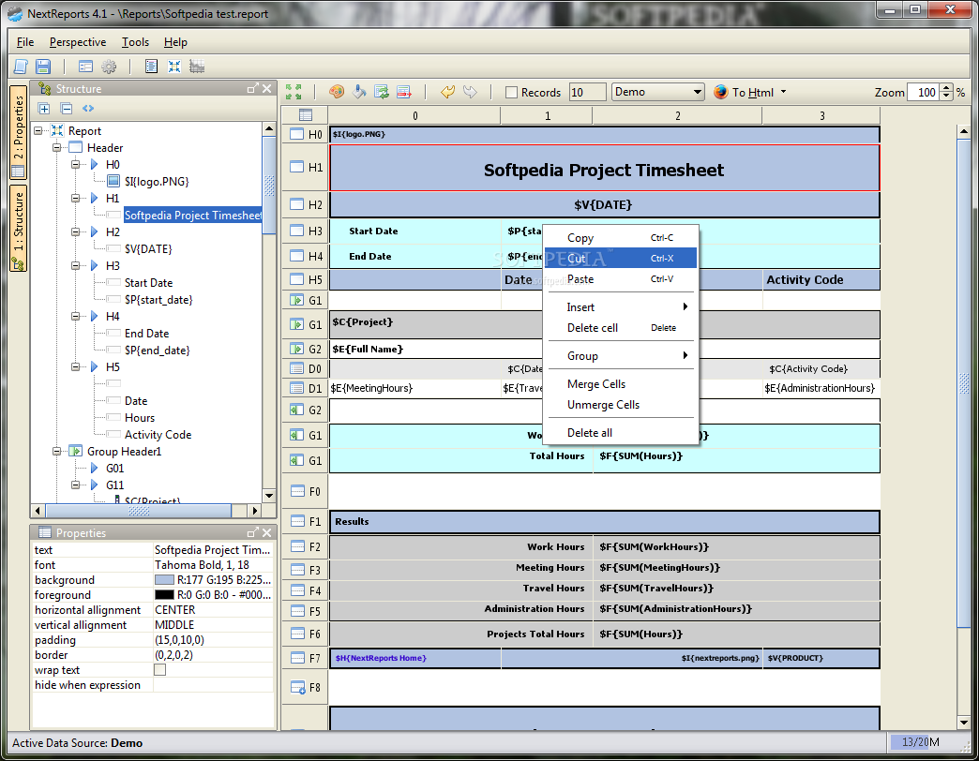Viewport: 979px width, 761px height.
Task: Click collapse-all minus icon in Structure panel
Action: tap(66, 108)
